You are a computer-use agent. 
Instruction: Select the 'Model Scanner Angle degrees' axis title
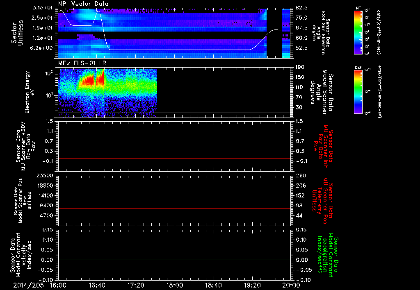(x=322, y=92)
